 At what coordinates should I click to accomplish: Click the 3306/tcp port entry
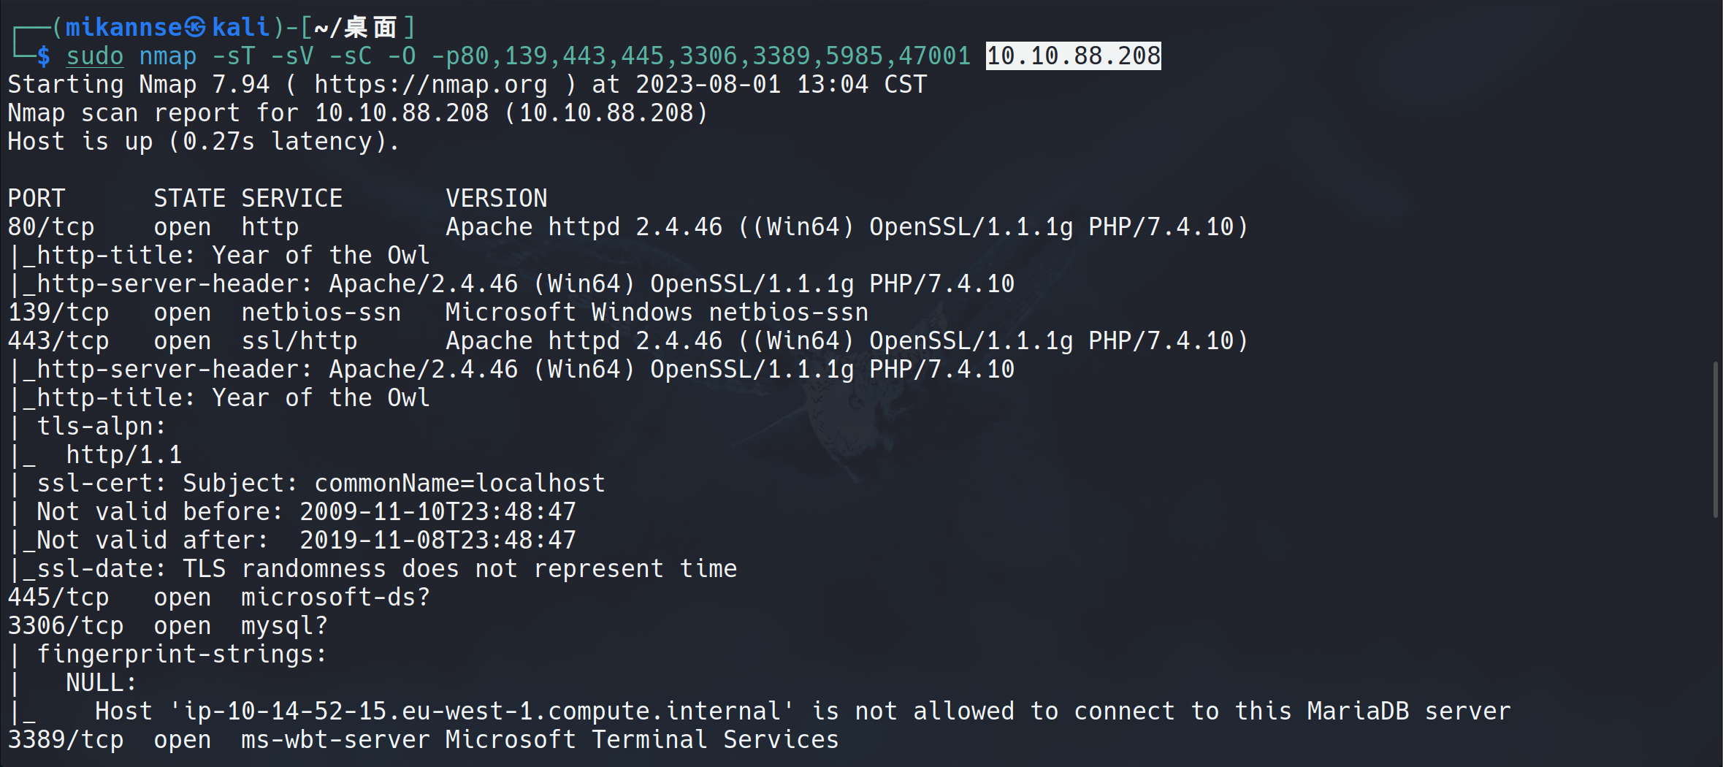66,626
